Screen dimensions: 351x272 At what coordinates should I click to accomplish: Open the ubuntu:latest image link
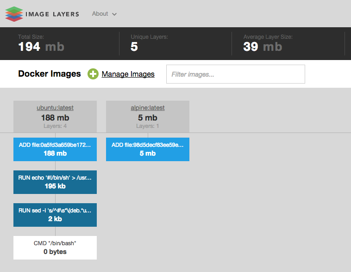55,108
